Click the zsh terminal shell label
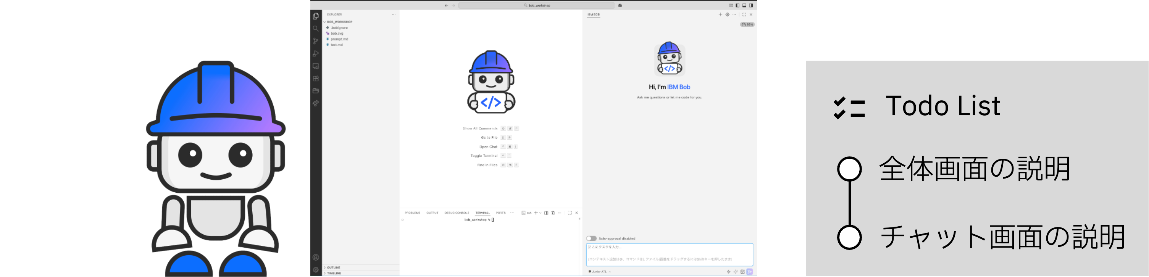Image resolution: width=1149 pixels, height=277 pixels. (x=527, y=213)
